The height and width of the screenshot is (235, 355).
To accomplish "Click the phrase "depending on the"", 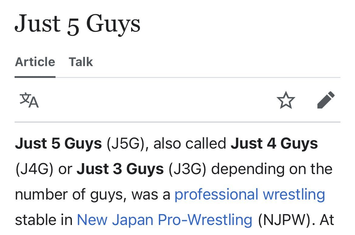I will (272, 169).
